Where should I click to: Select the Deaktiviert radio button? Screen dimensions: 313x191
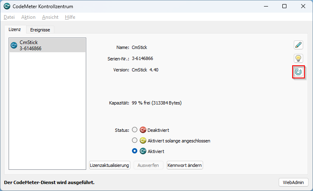click(135, 130)
